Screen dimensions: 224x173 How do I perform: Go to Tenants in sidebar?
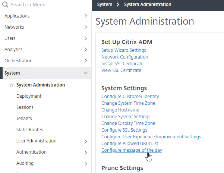[x=24, y=118]
